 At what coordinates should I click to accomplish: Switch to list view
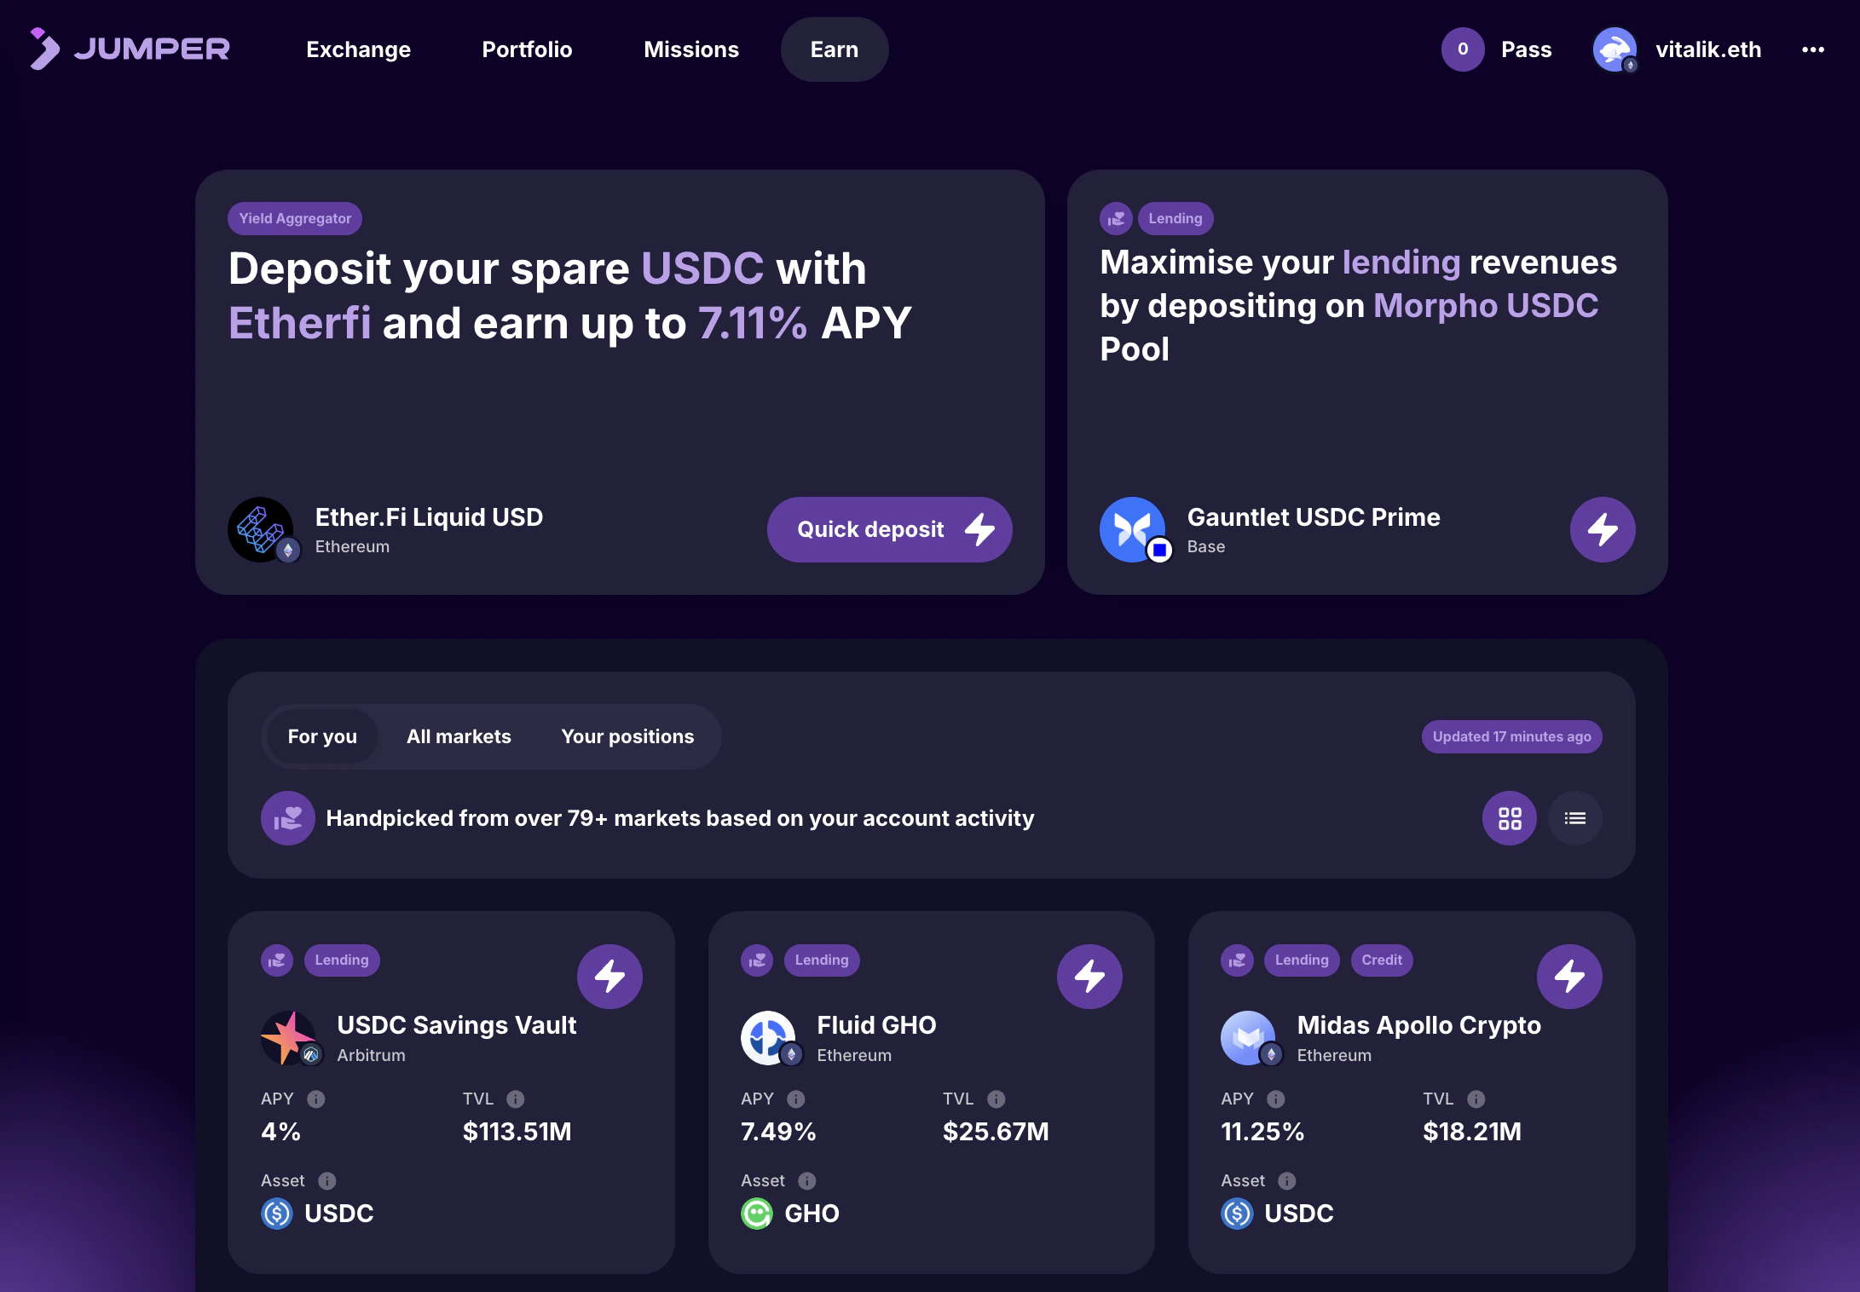[x=1575, y=818]
